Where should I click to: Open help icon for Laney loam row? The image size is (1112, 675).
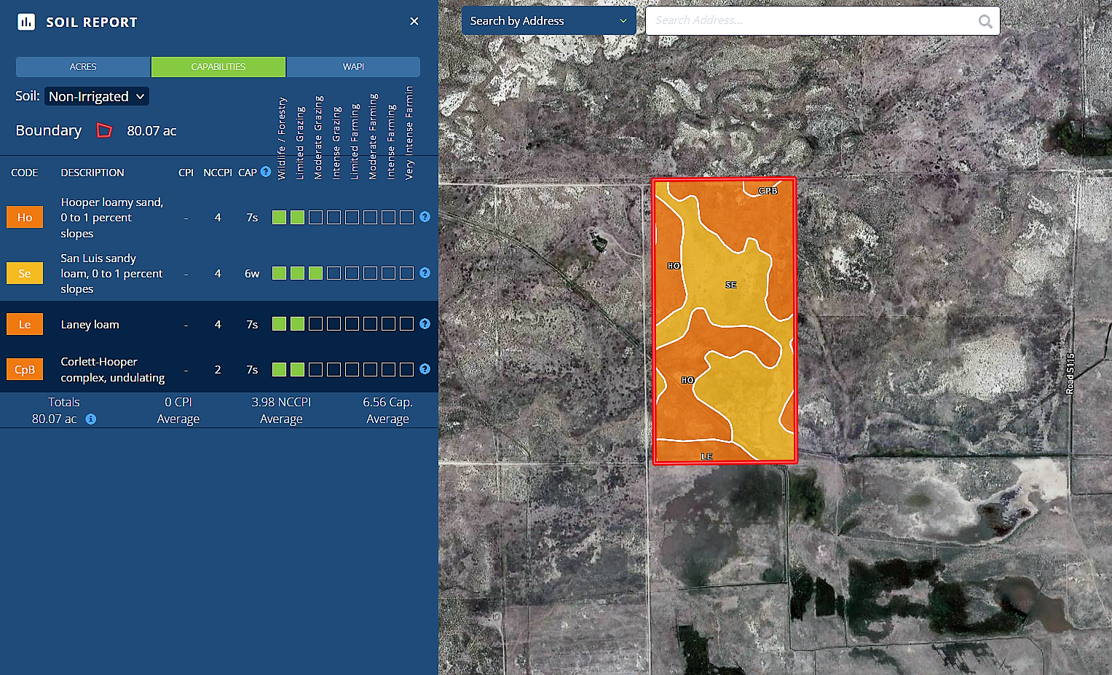[425, 324]
